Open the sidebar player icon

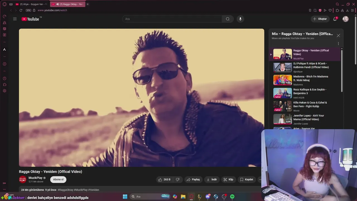(4, 64)
